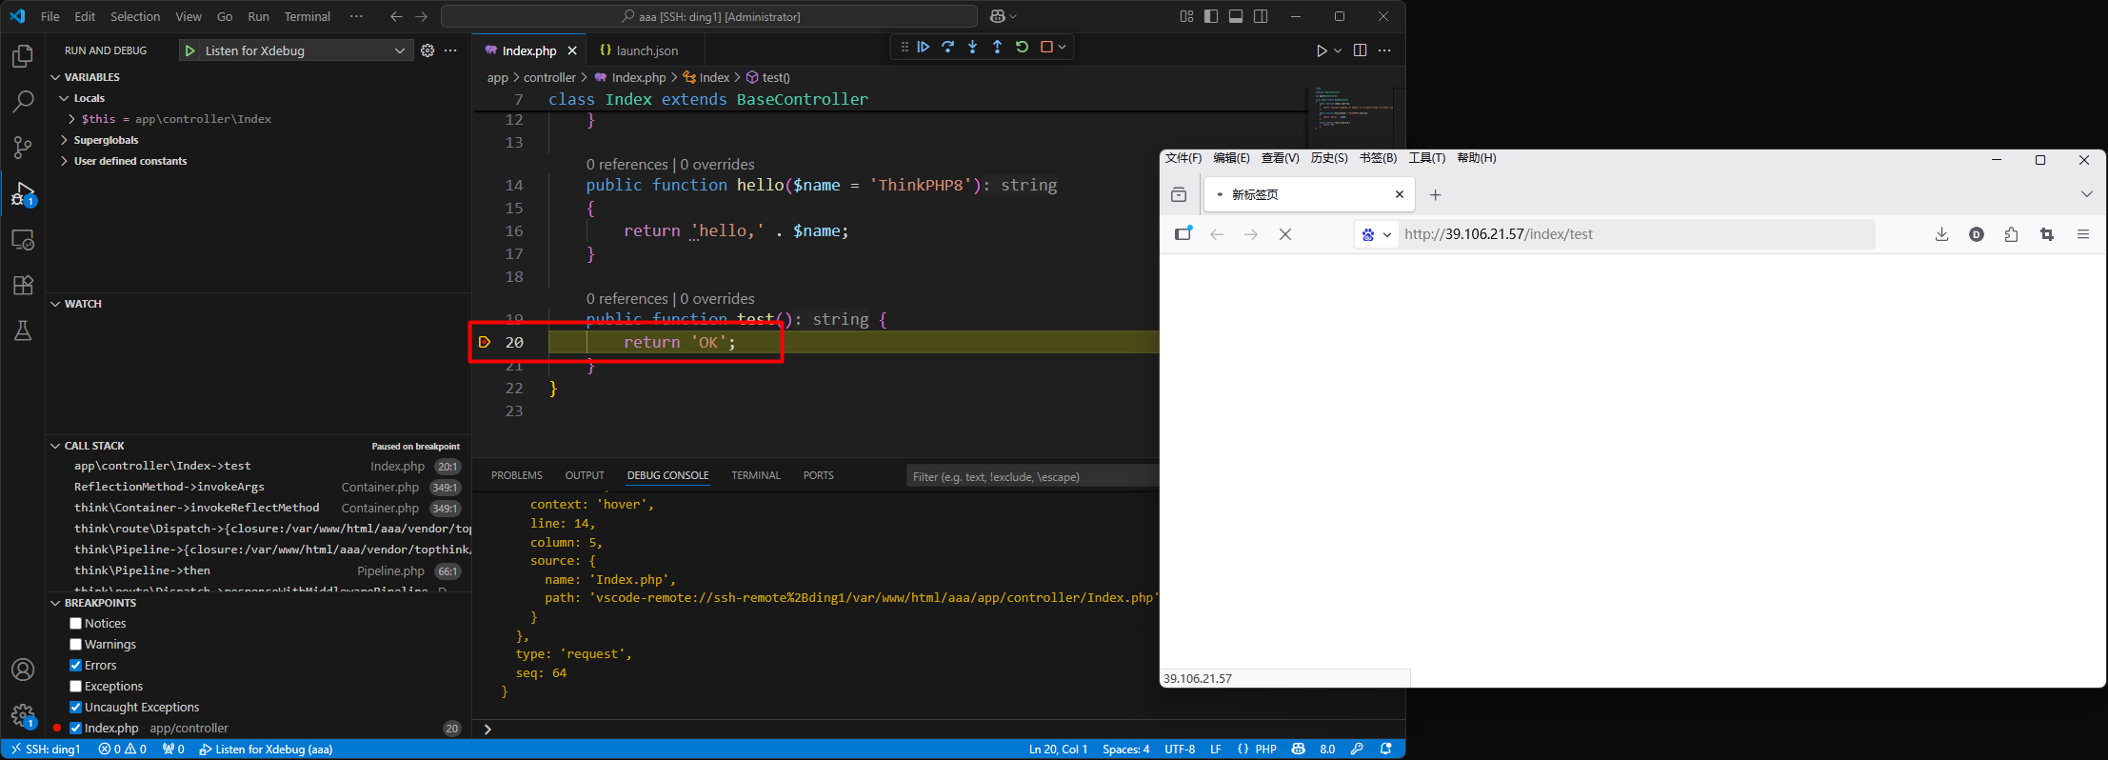The image size is (2108, 760).
Task: Open Extensions view in activity bar
Action: tap(23, 285)
